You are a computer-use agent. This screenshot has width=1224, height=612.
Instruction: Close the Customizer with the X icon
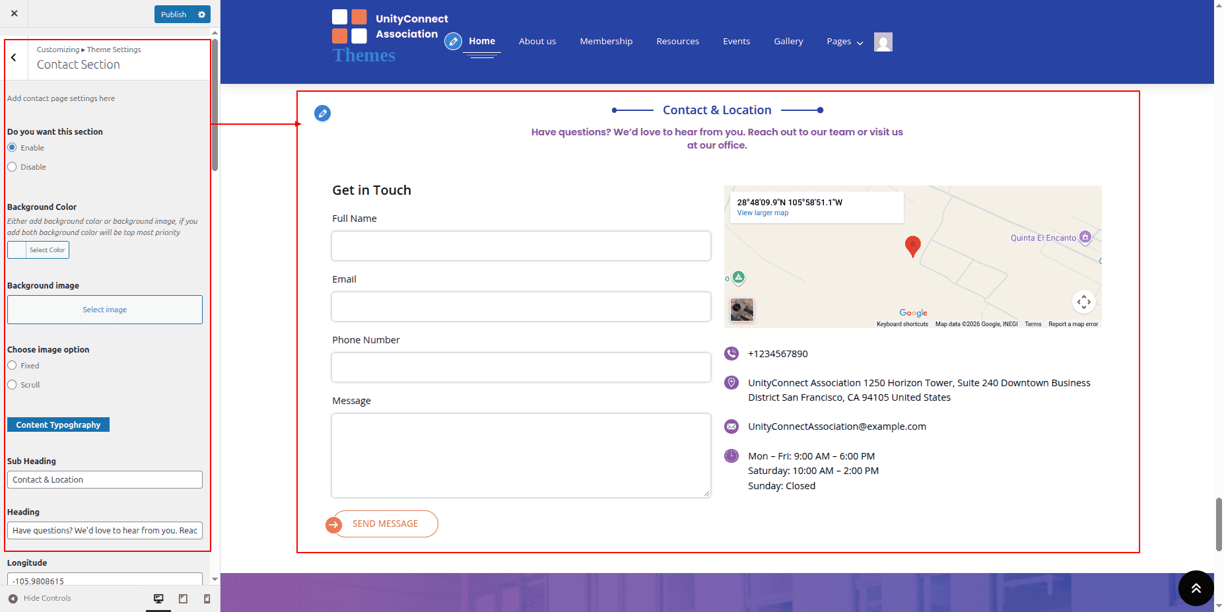tap(15, 13)
